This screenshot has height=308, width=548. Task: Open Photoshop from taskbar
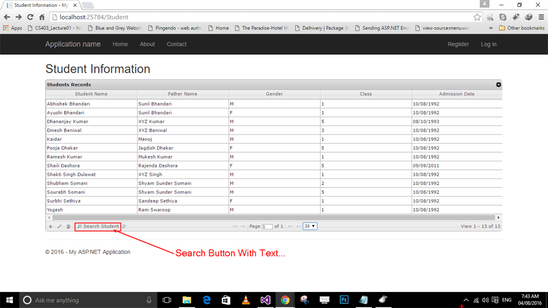tap(344, 300)
